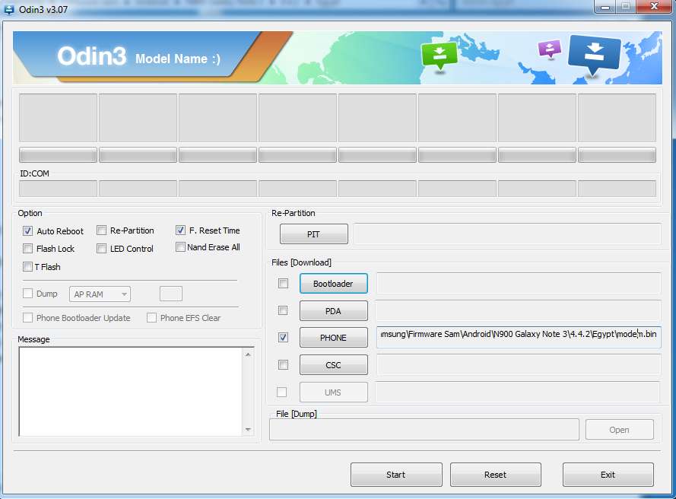Click the CSC file path field

point(519,365)
